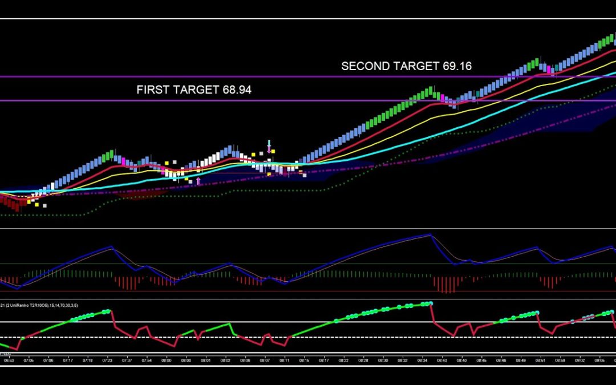Click the pink up-arrow buy signal
Viewport: 616px width, 385px height.
[197, 180]
